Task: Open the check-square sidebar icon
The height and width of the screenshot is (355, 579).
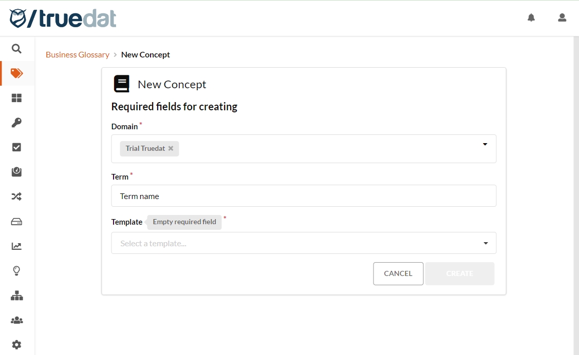Action: [16, 147]
